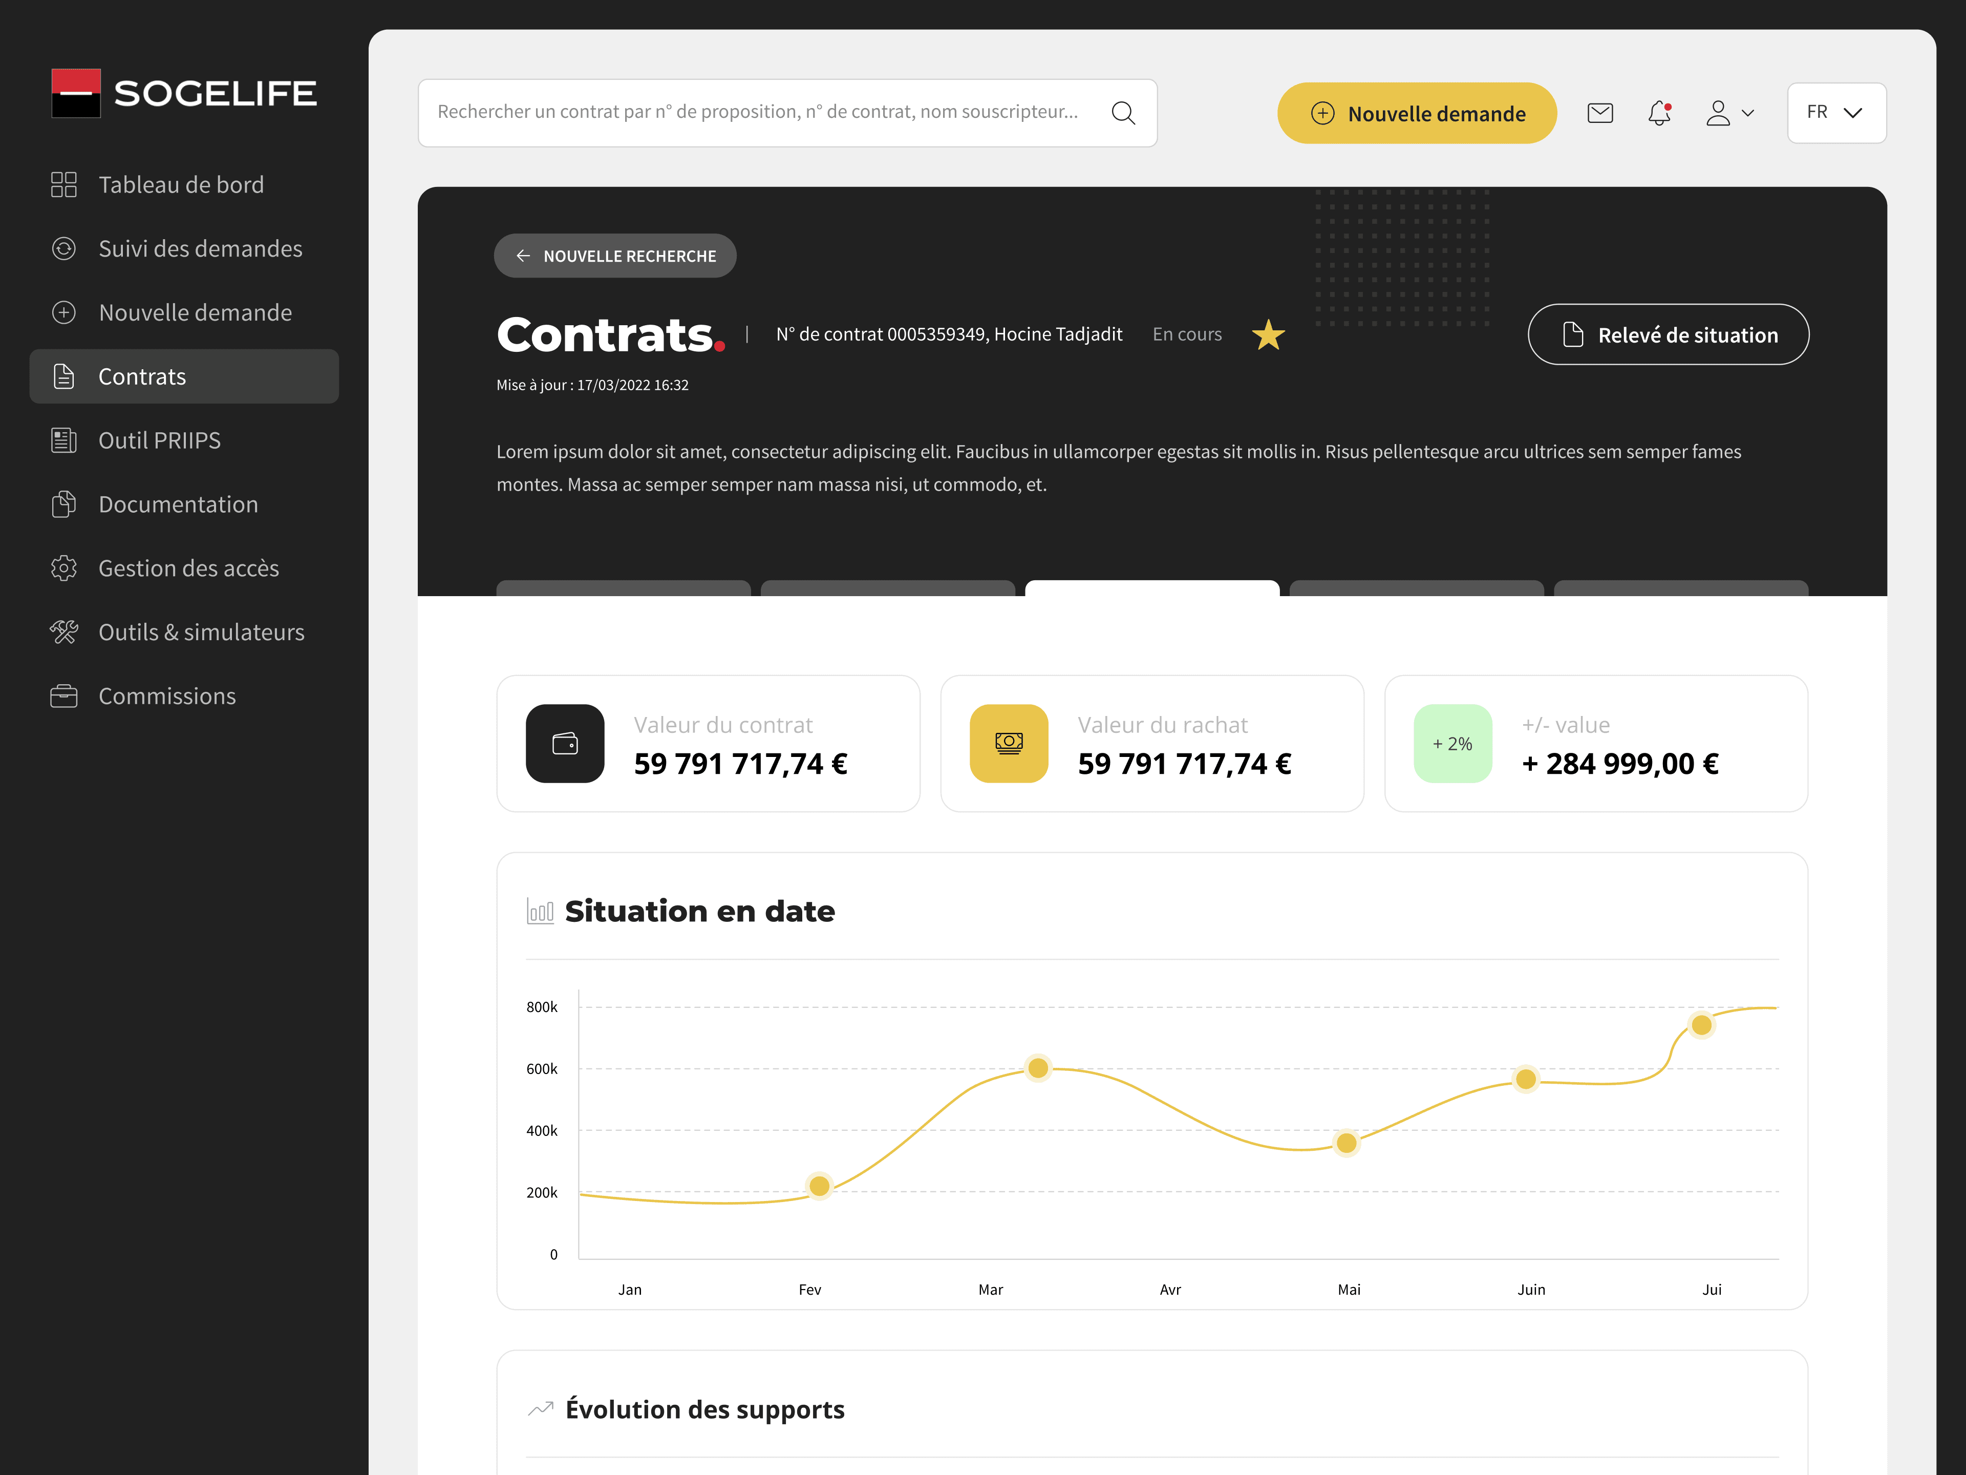Click the Gestion des accès gear icon
This screenshot has height=1475, width=1966.
coord(64,568)
